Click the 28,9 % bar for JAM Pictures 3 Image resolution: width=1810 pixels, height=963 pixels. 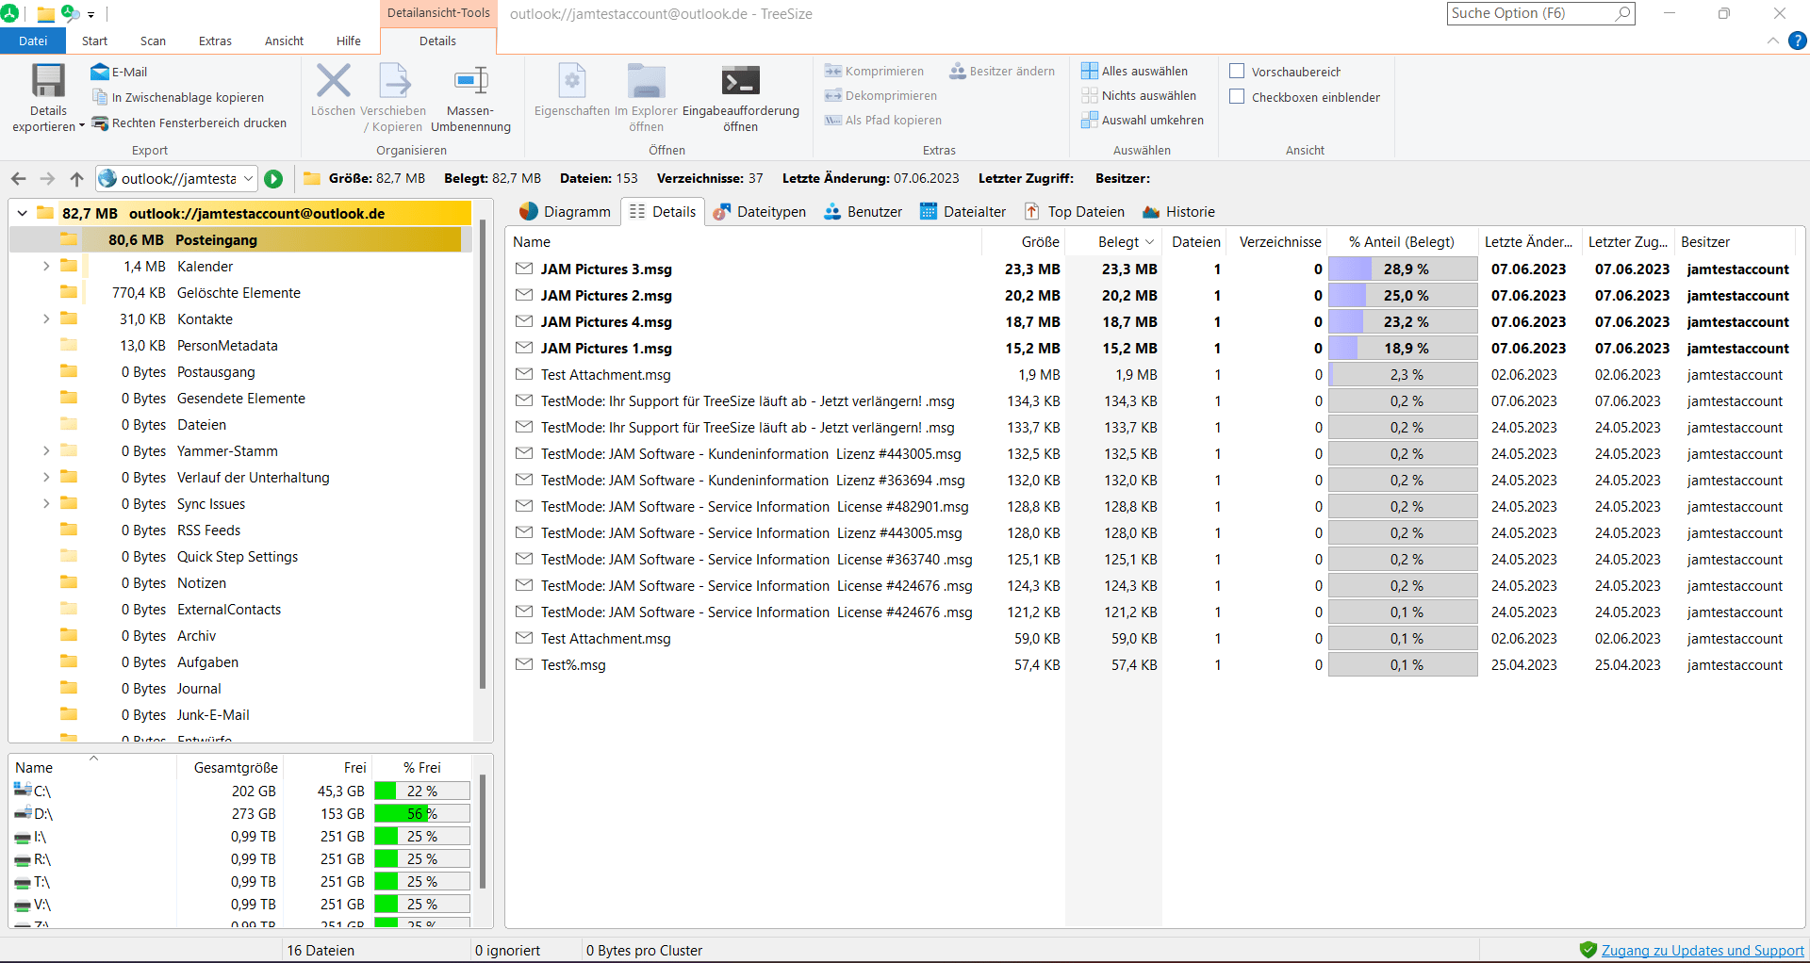coord(1403,269)
